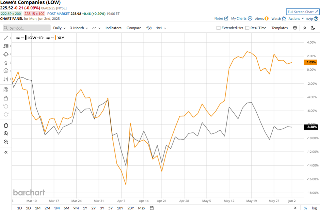Image resolution: width=320 pixels, height=210 pixels.
Task: Click the 1.09% orange price label
Action: (310, 62)
